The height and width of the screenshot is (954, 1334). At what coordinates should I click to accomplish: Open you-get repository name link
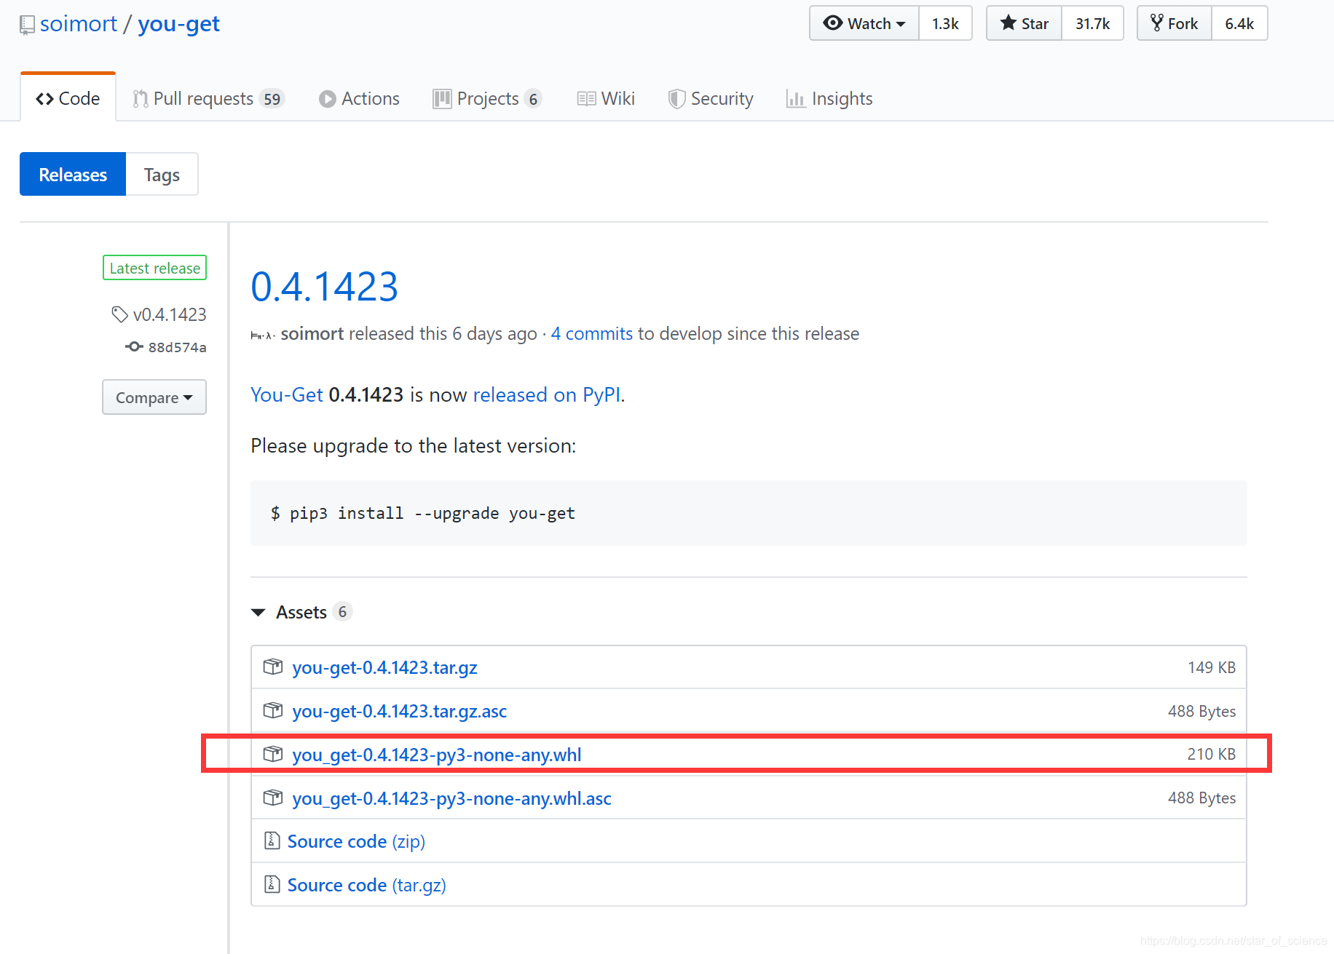178,24
